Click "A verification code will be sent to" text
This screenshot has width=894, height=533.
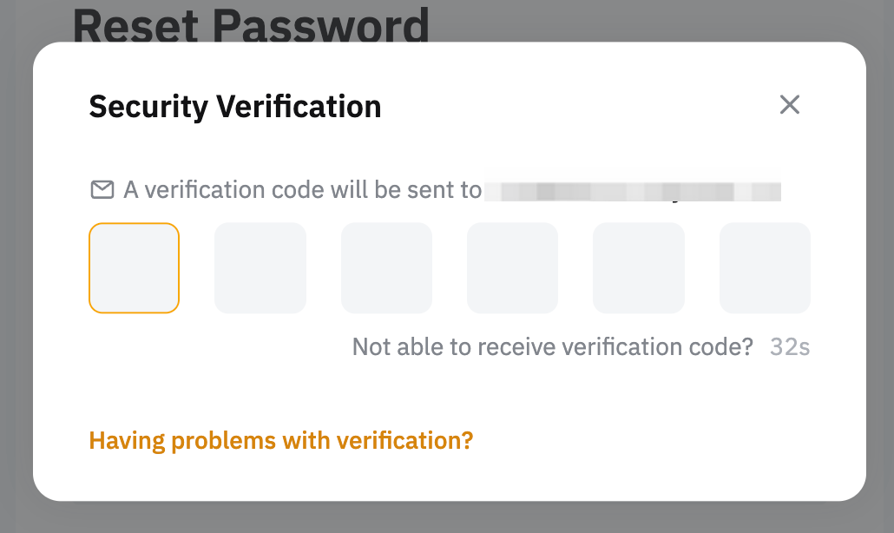tap(302, 189)
